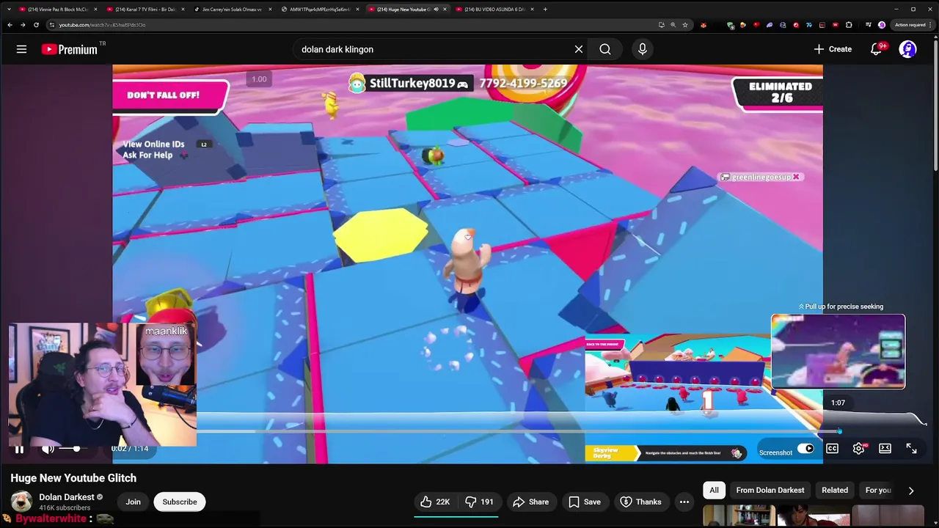
Task: Go forward in browser history
Action: click(23, 25)
